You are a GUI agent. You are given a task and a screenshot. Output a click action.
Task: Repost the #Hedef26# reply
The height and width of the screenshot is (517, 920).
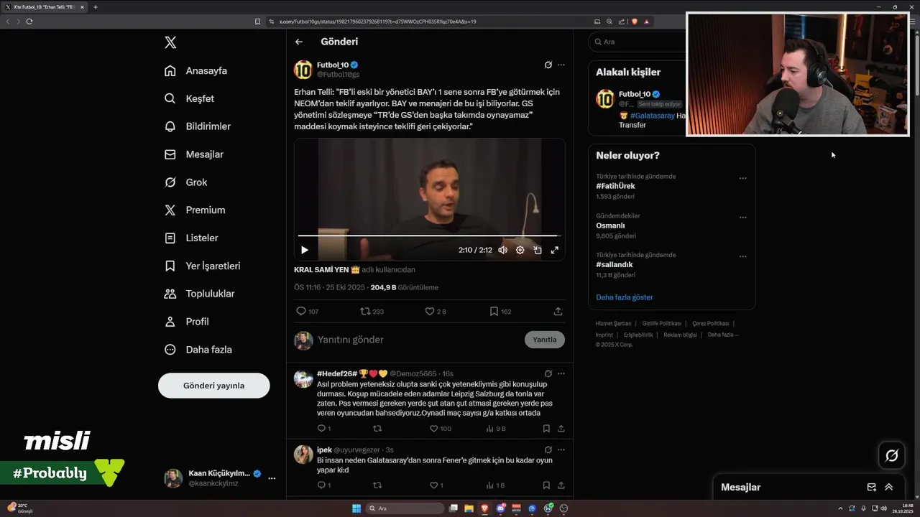click(x=377, y=429)
